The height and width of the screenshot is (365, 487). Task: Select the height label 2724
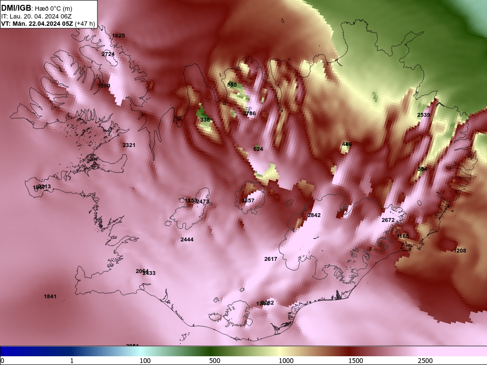point(108,54)
